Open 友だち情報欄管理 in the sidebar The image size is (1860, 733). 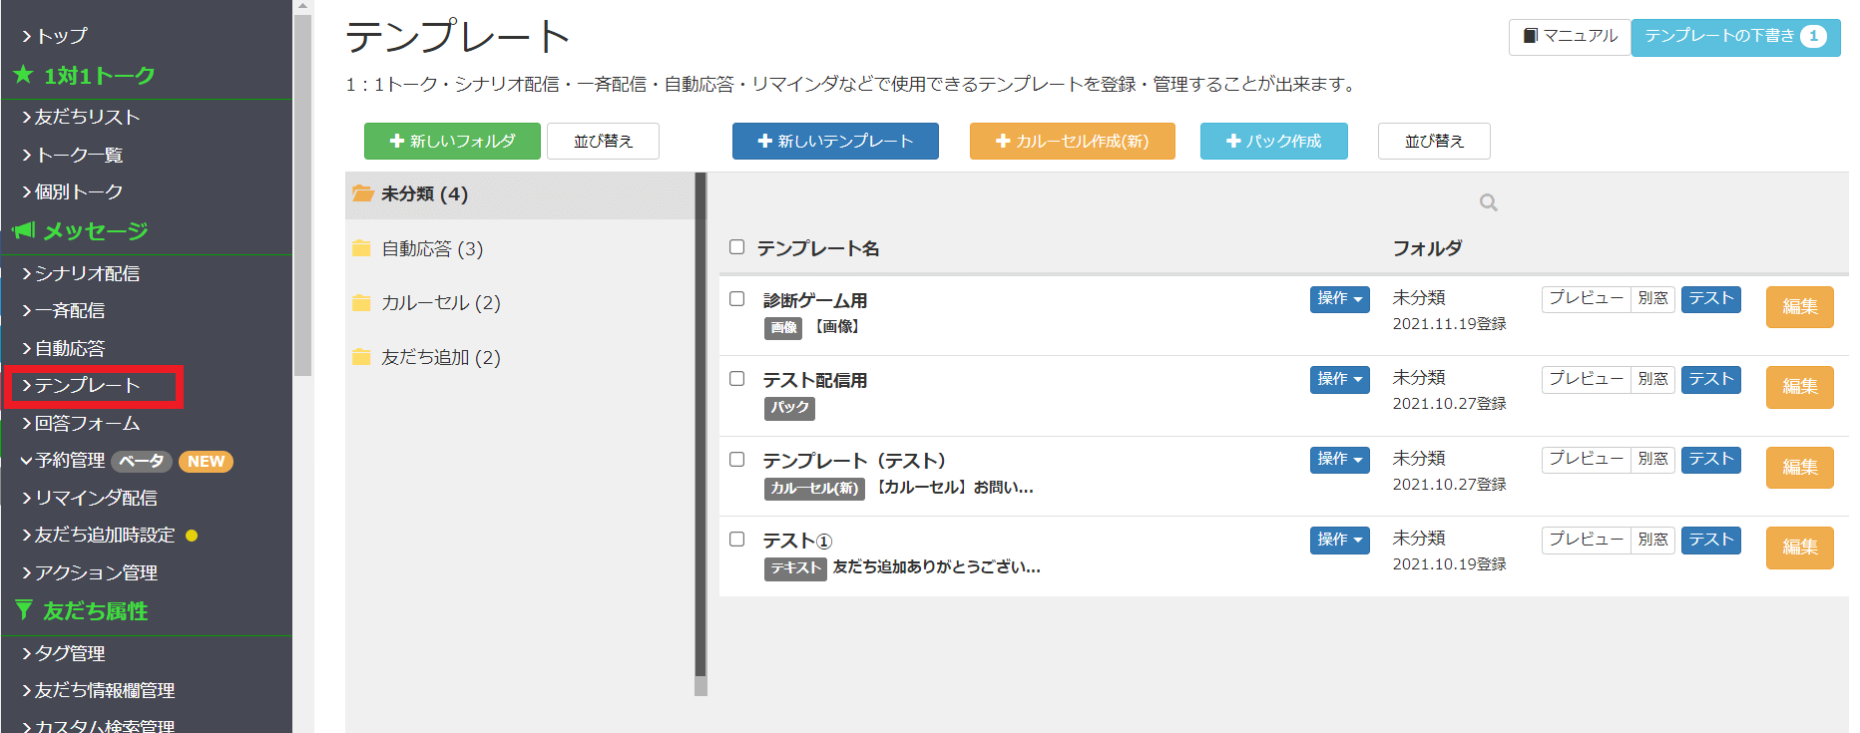(x=98, y=690)
